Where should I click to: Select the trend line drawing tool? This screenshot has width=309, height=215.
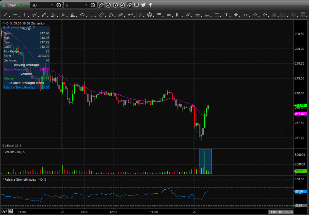(x=5, y=14)
